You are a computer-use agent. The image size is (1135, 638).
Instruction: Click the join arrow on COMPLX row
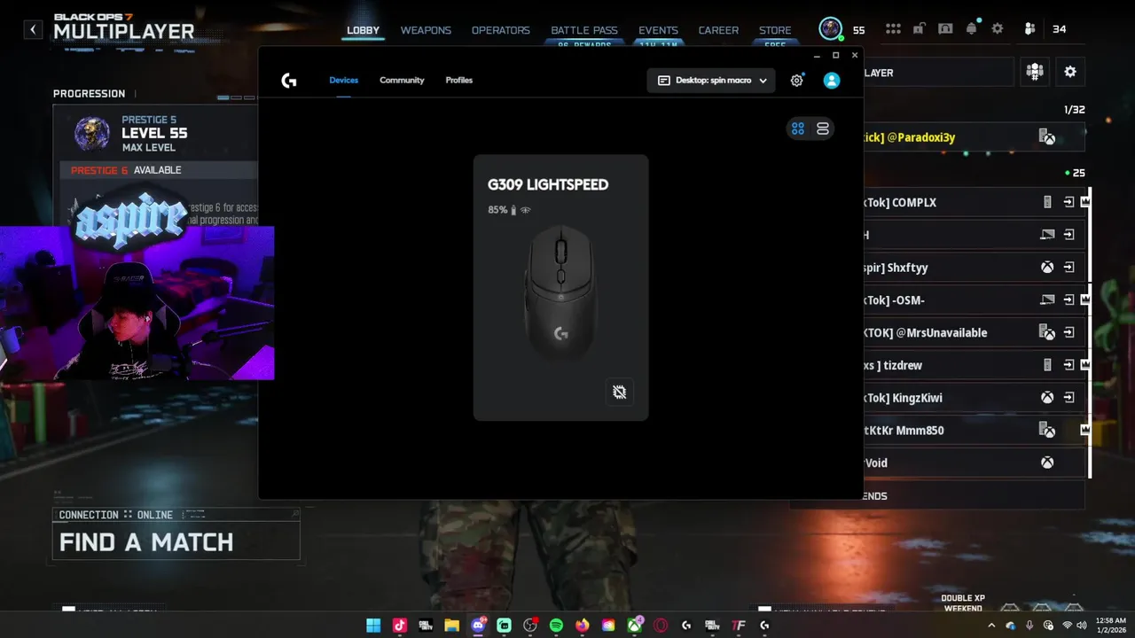pyautogui.click(x=1069, y=202)
